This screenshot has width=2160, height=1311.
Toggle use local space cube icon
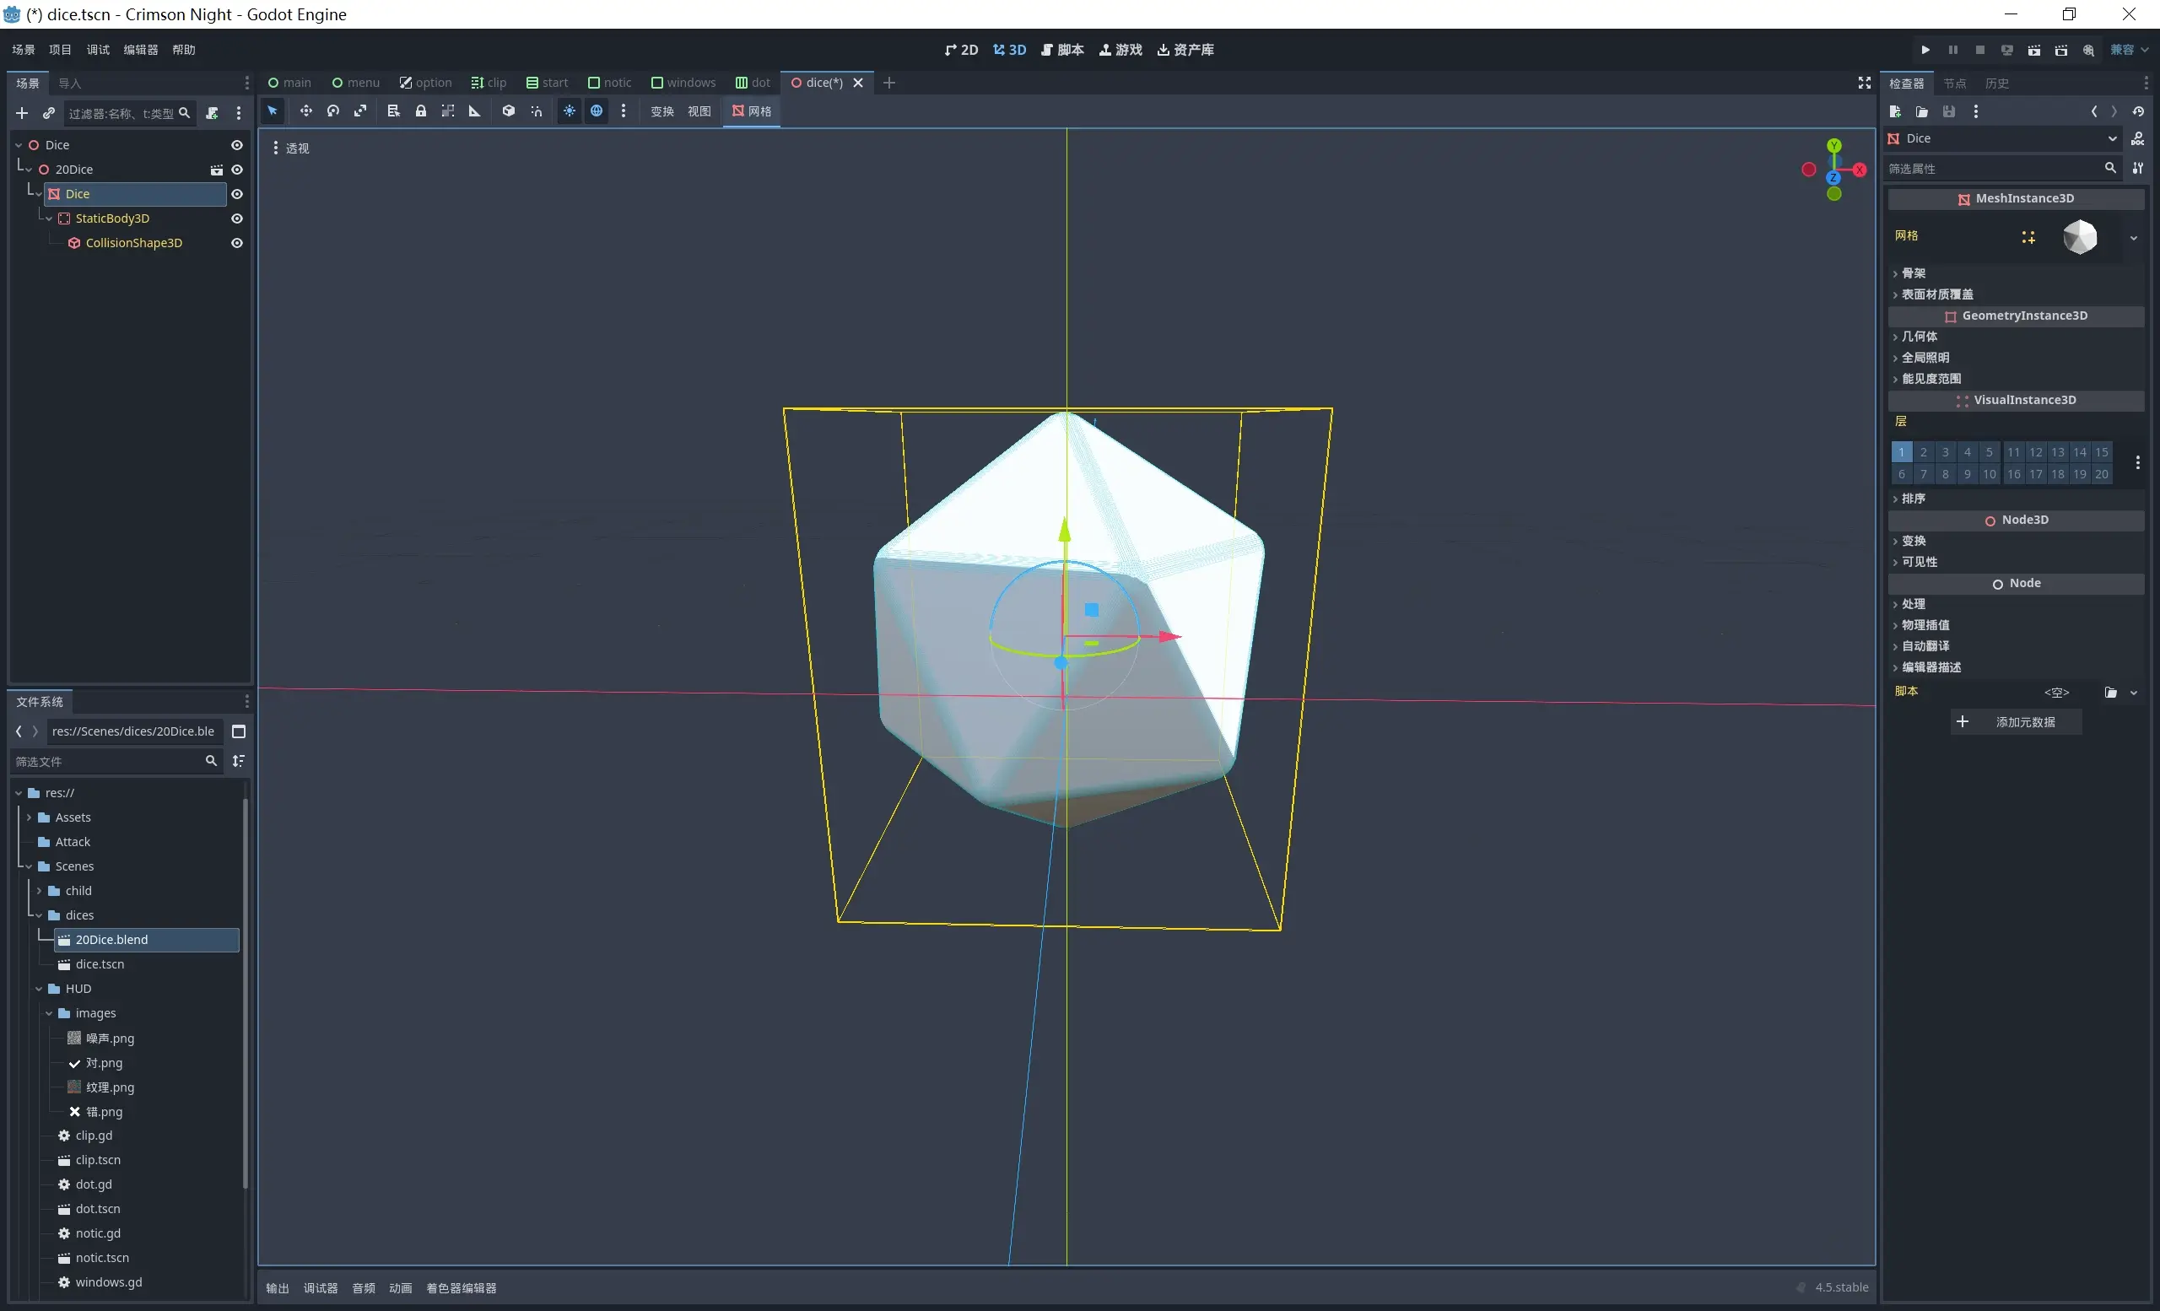pos(509,111)
